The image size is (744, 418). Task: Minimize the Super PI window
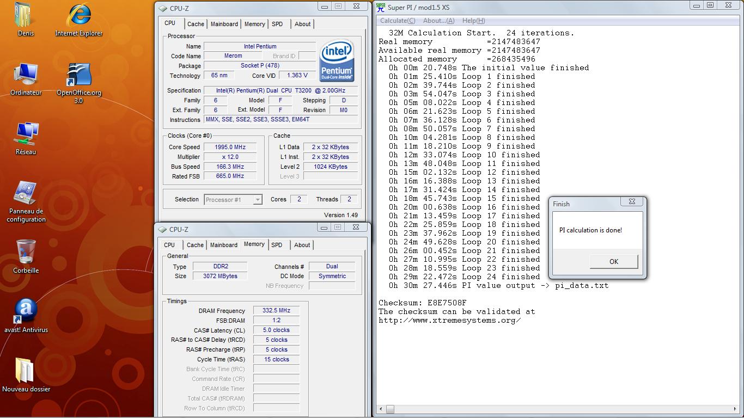tap(697, 5)
